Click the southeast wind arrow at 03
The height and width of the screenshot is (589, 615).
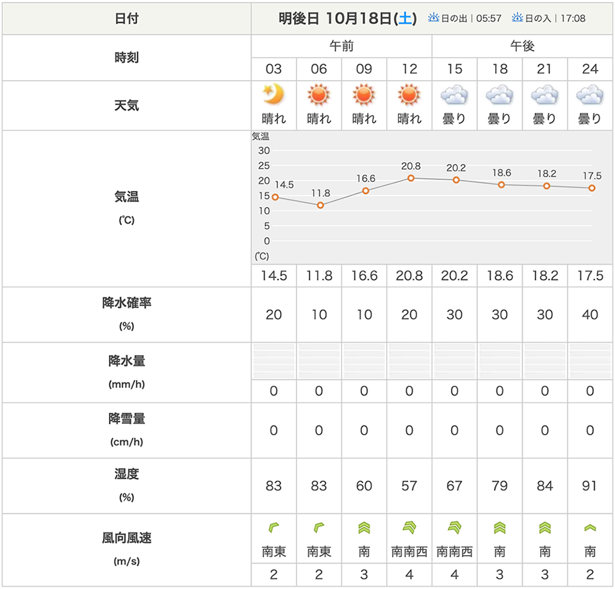pyautogui.click(x=274, y=527)
